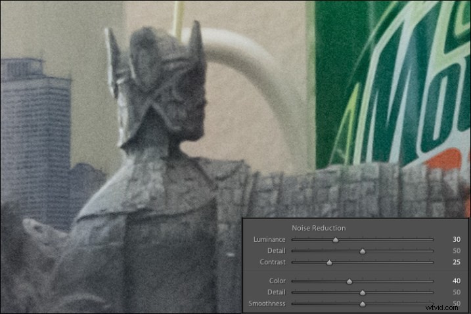Click the Luminance slider handle
Viewport: 471px width, 314px height.
[x=336, y=240]
